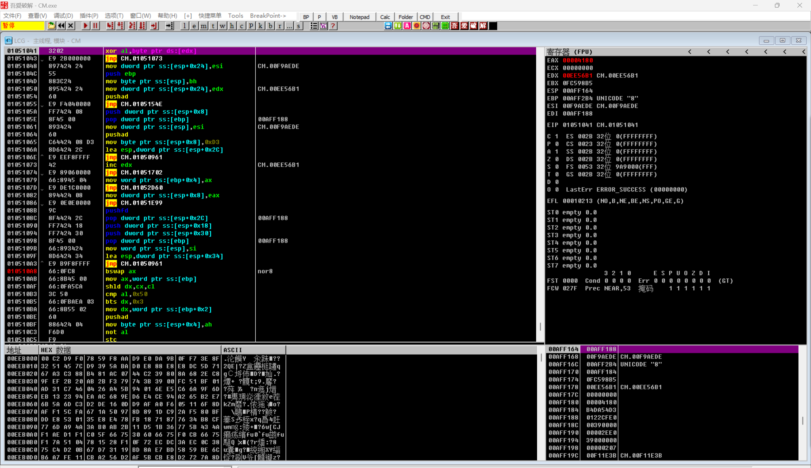Click the red circle record plugin icon
Viewport: 811px width, 468px height.
point(417,26)
